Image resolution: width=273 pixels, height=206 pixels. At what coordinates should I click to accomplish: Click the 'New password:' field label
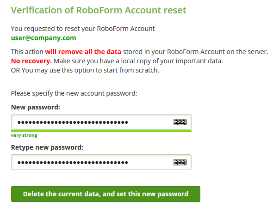point(36,107)
